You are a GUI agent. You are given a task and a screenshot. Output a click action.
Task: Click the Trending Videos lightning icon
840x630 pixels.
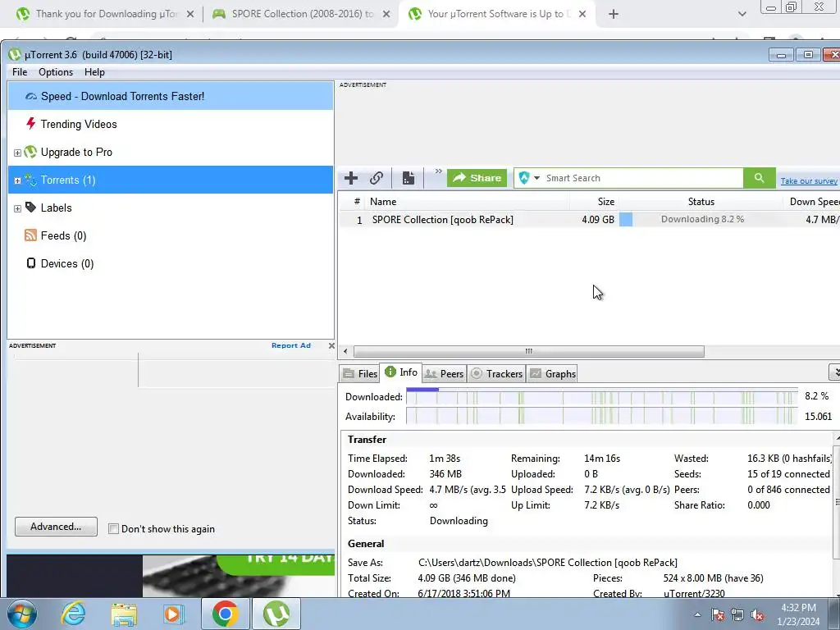(30, 124)
